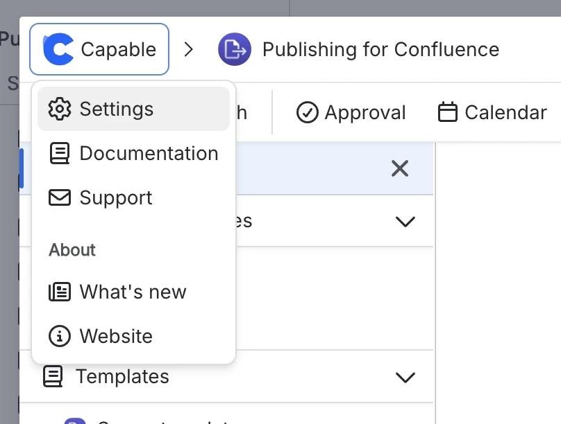Image resolution: width=561 pixels, height=424 pixels.
Task: Click the breadcrumb chevron after Capable
Action: pos(190,48)
